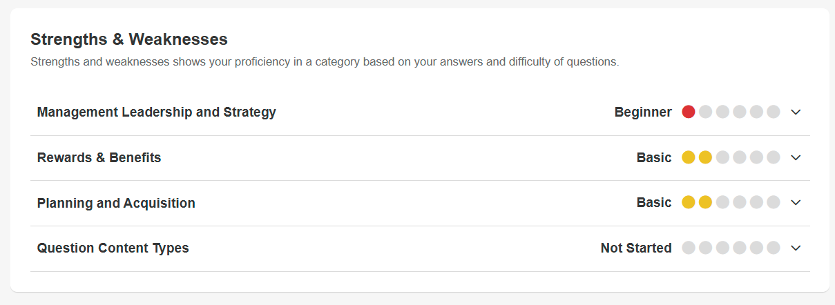Expand the Question Content Types chevron
The image size is (835, 305).
click(x=796, y=248)
